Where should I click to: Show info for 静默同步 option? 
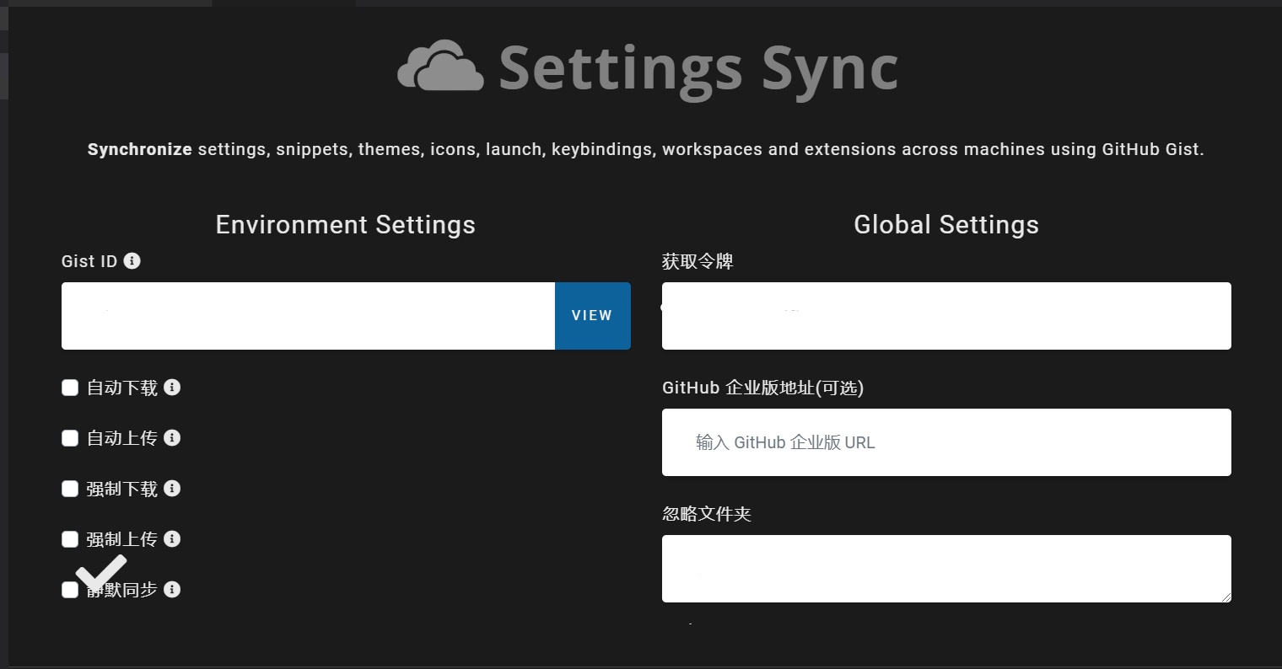172,590
